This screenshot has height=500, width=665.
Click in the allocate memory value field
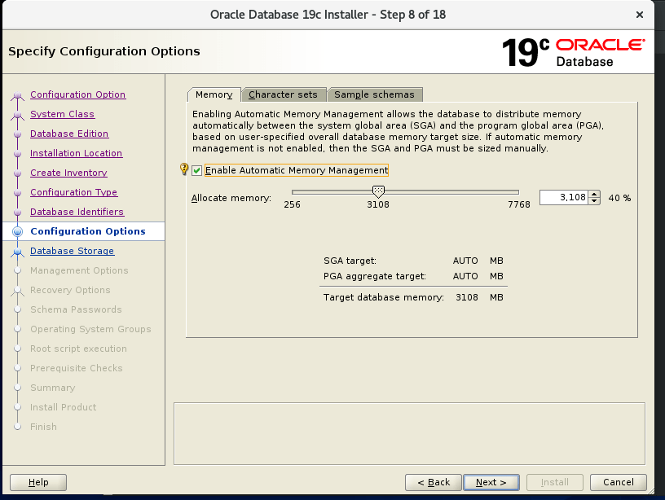[564, 197]
